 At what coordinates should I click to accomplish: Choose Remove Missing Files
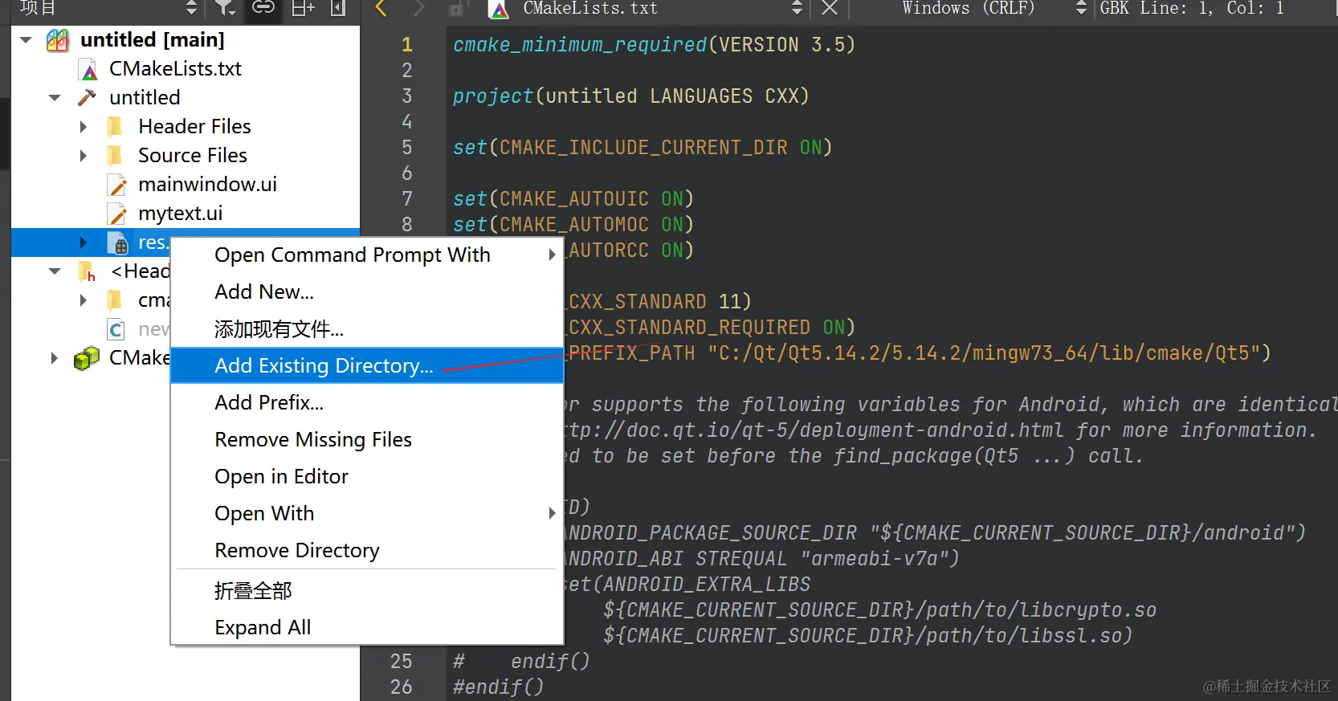pos(367,439)
